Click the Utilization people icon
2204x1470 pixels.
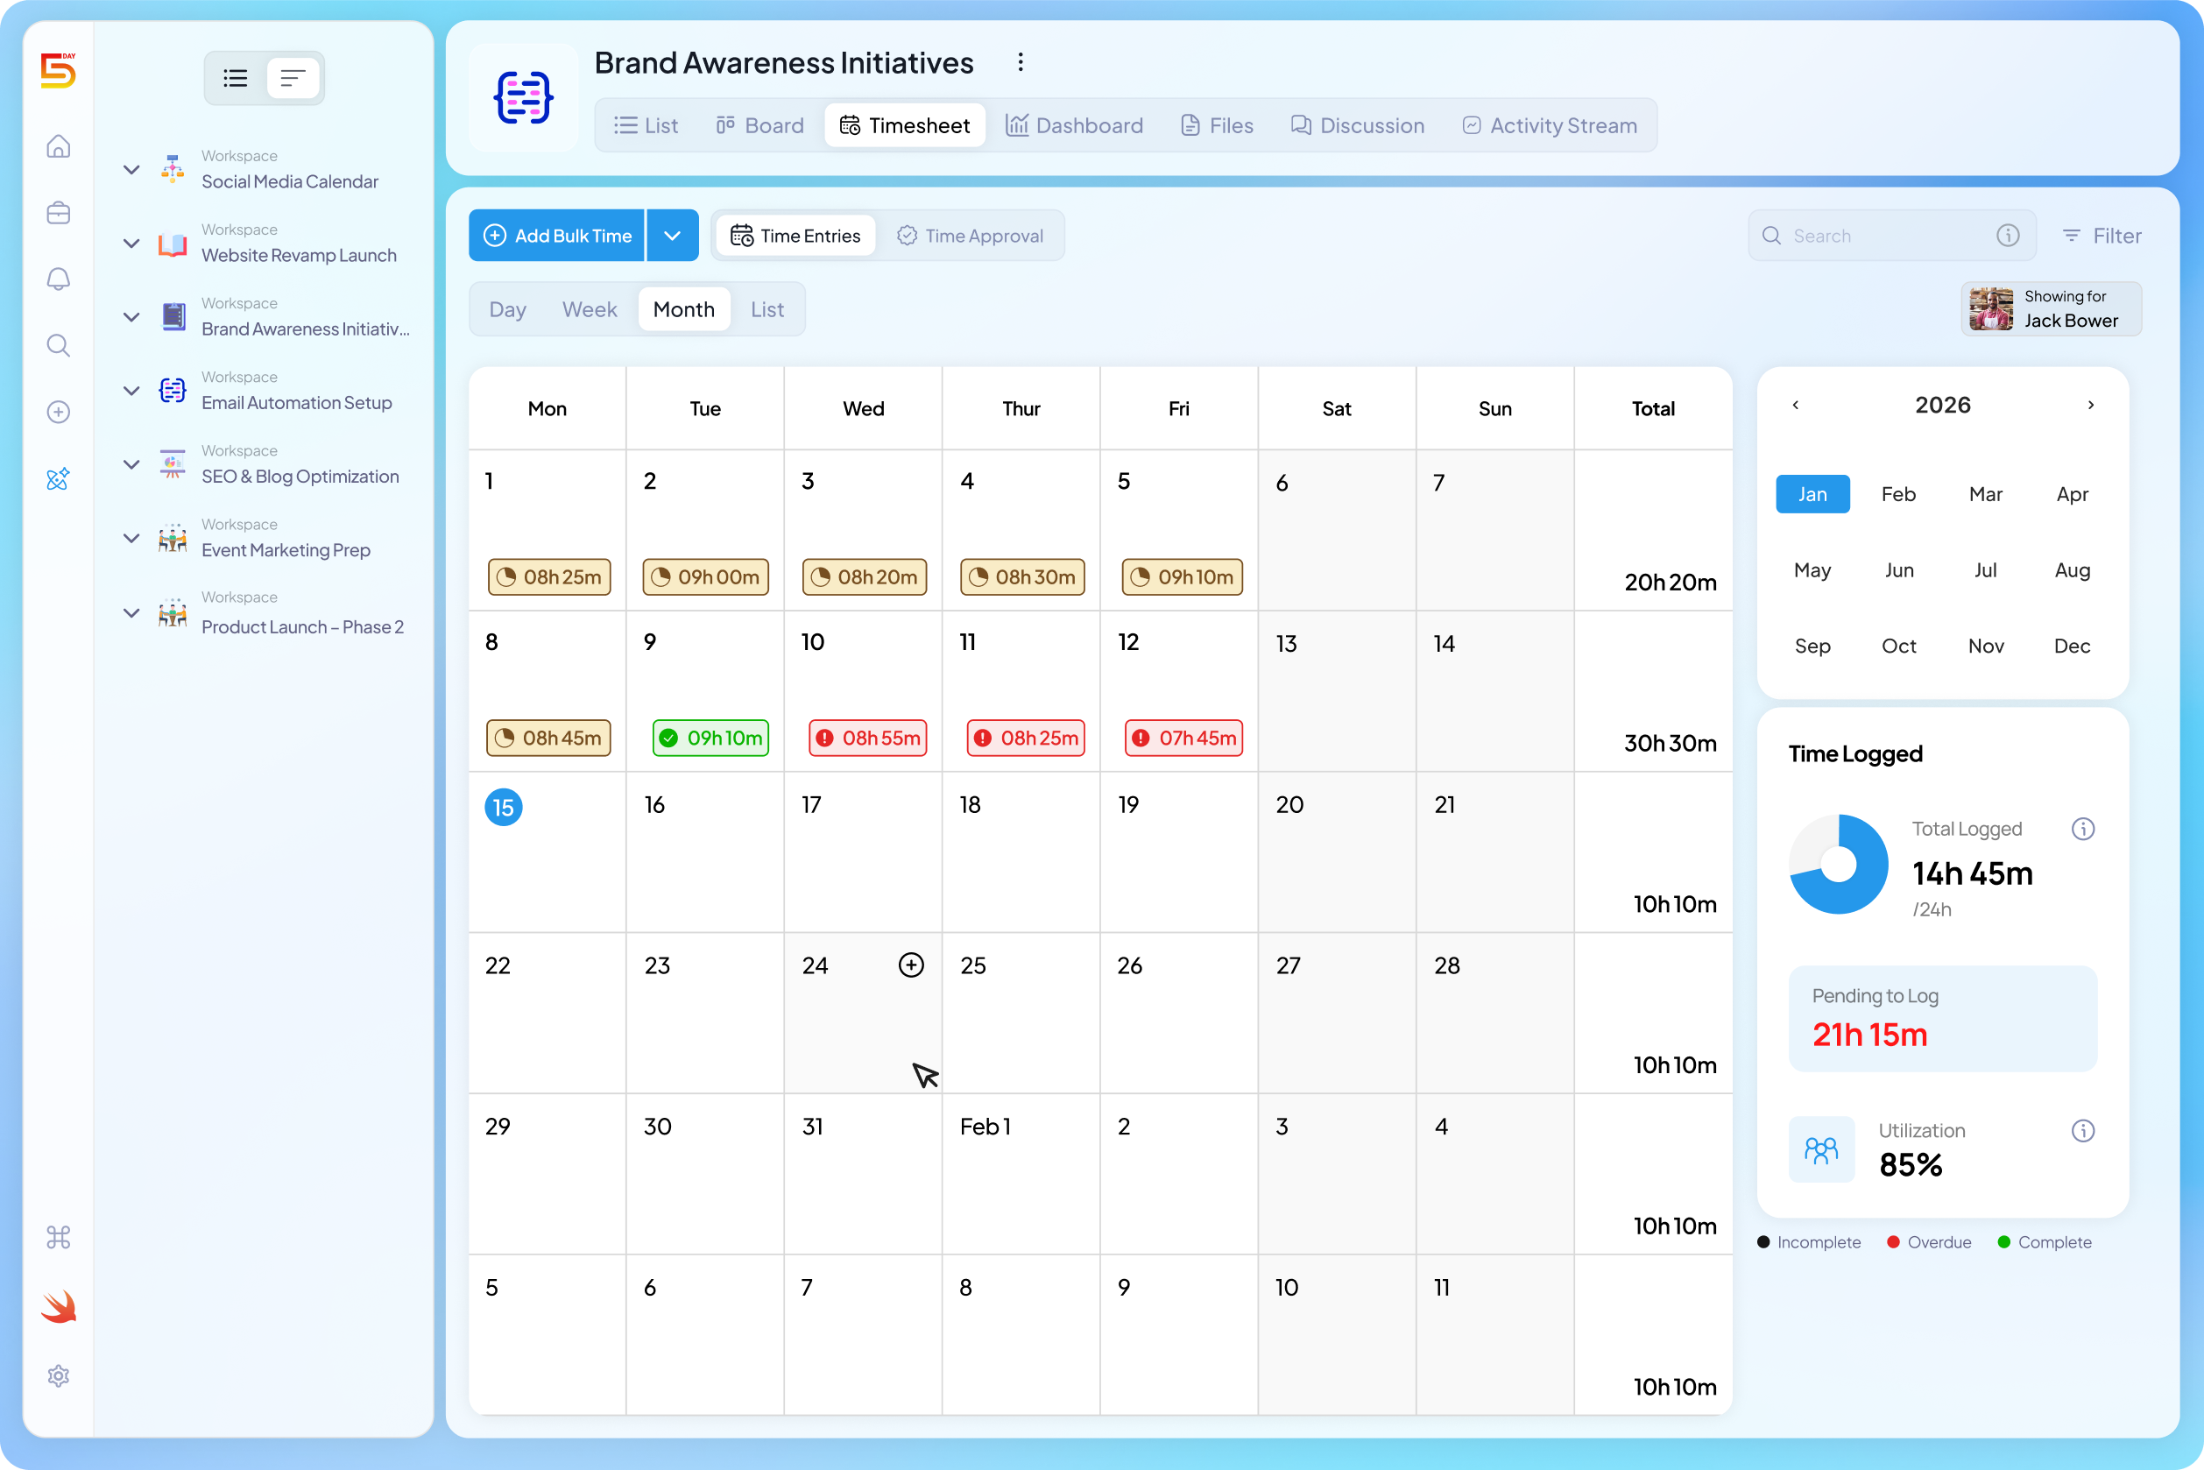tap(1820, 1149)
